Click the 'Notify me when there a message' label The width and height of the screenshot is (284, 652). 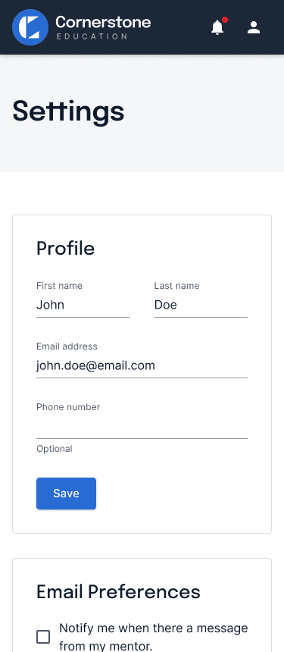coord(153,628)
